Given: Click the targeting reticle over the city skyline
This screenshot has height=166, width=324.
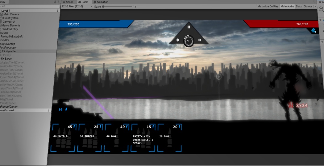Looking at the screenshot, I should click(x=218, y=77).
